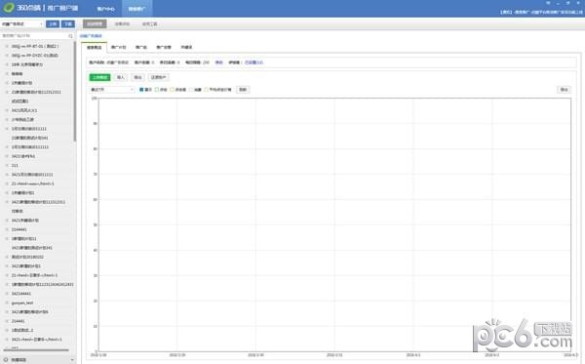Focus the plan search input field in the sidebar
Screen dimensions: 585x364
[x=34, y=36]
